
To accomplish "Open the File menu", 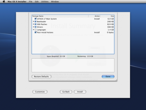I will pyautogui.click(x=31, y=2).
